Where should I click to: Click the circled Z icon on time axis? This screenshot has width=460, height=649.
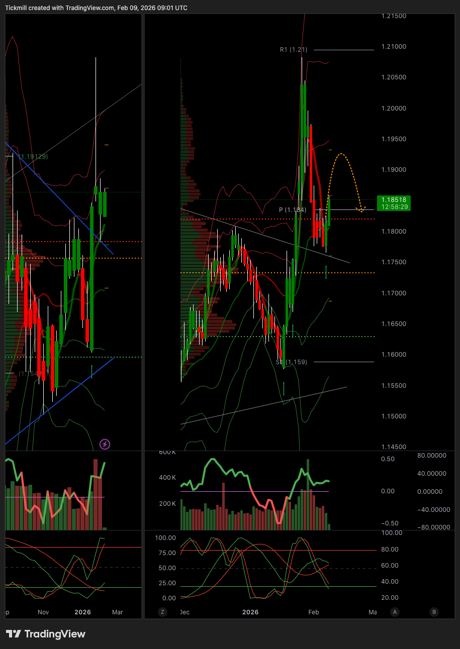tap(162, 612)
